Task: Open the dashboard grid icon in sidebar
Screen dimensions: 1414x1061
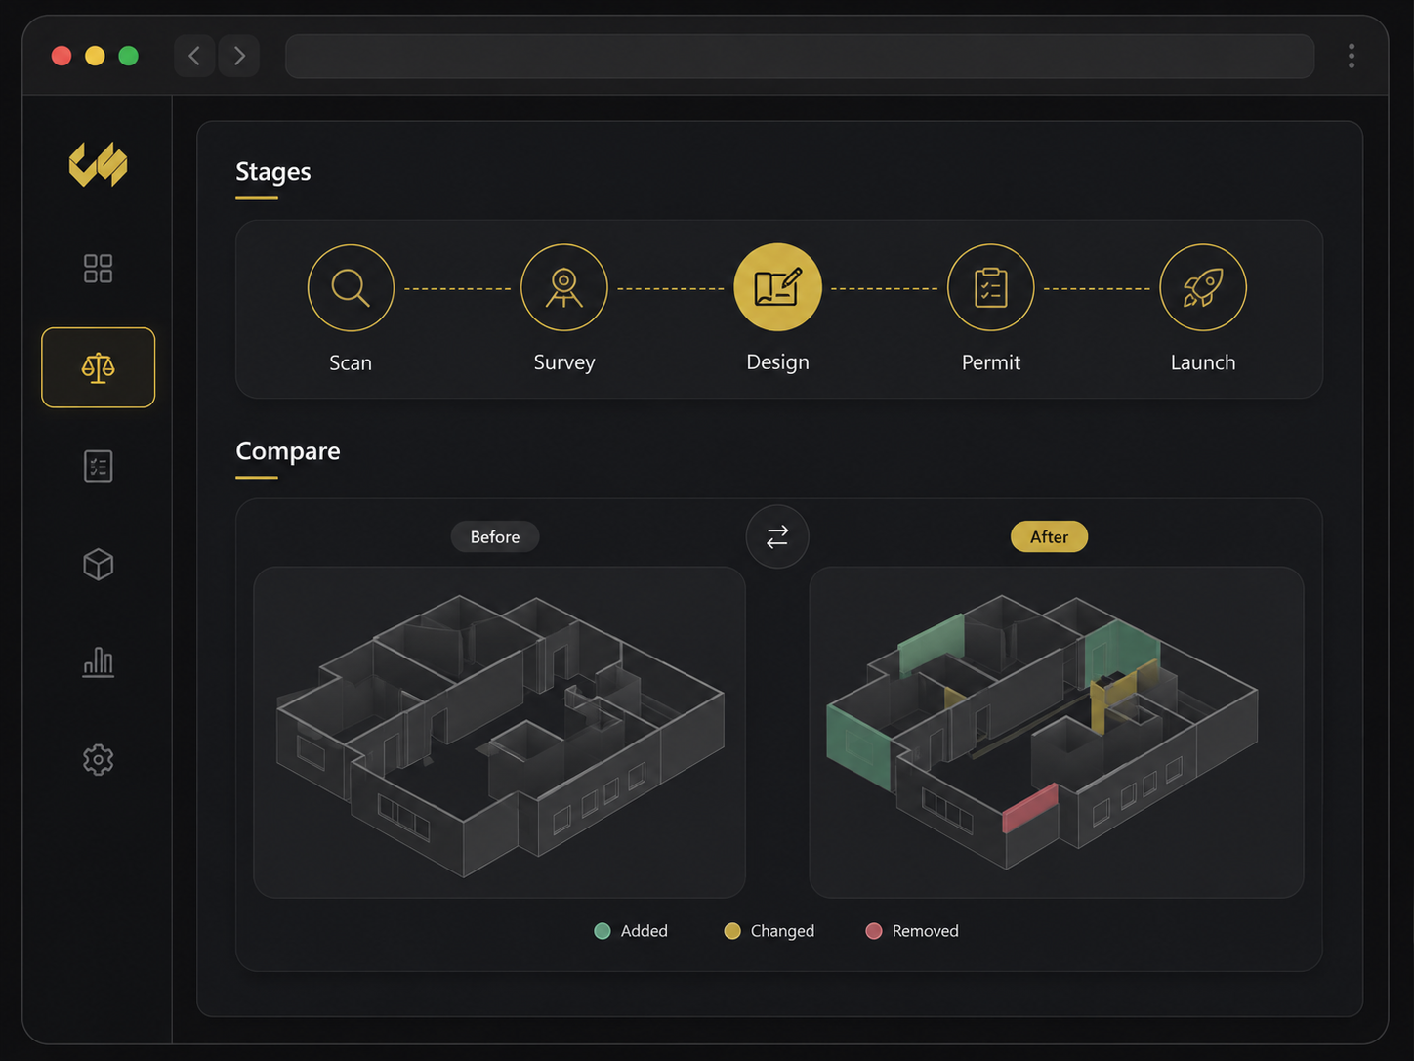Action: tap(98, 269)
